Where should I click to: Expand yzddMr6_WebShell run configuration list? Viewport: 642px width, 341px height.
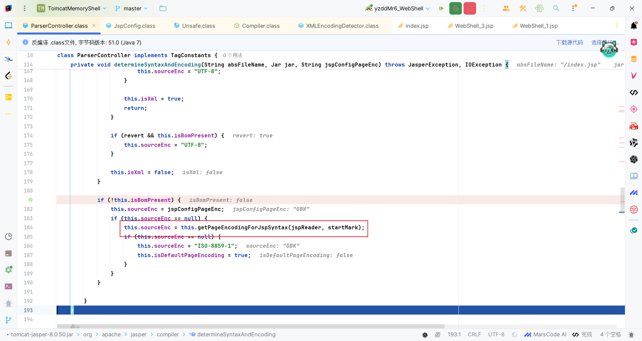click(397, 8)
